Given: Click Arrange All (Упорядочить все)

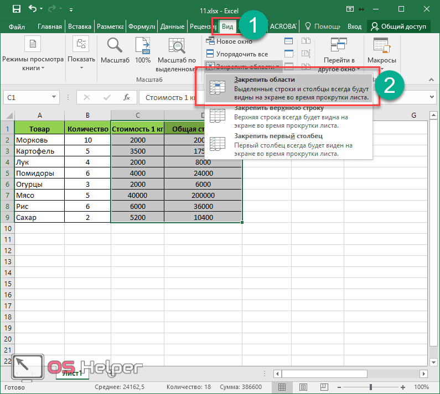Looking at the screenshot, I should click(x=237, y=54).
